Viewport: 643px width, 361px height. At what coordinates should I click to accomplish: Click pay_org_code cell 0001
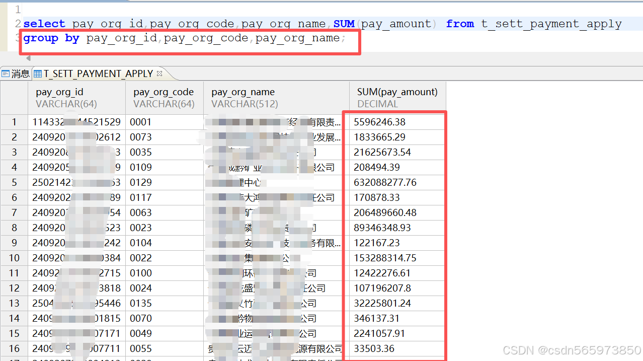[165, 122]
